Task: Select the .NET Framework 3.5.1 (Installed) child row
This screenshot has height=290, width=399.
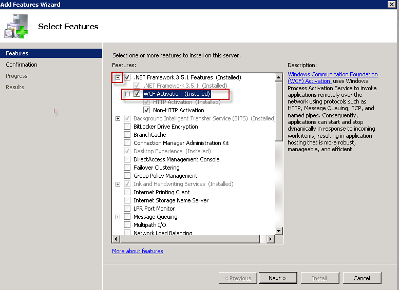Action: [x=185, y=86]
